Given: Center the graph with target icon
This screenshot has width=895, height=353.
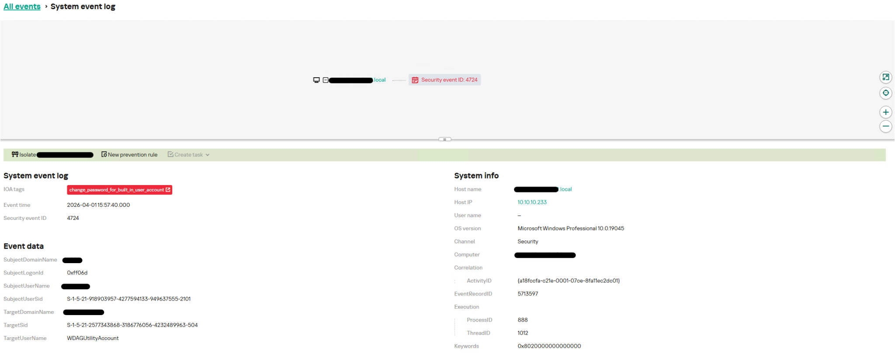Looking at the screenshot, I should [x=885, y=93].
